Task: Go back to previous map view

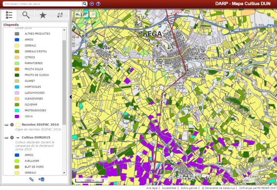Action: click(x=78, y=14)
